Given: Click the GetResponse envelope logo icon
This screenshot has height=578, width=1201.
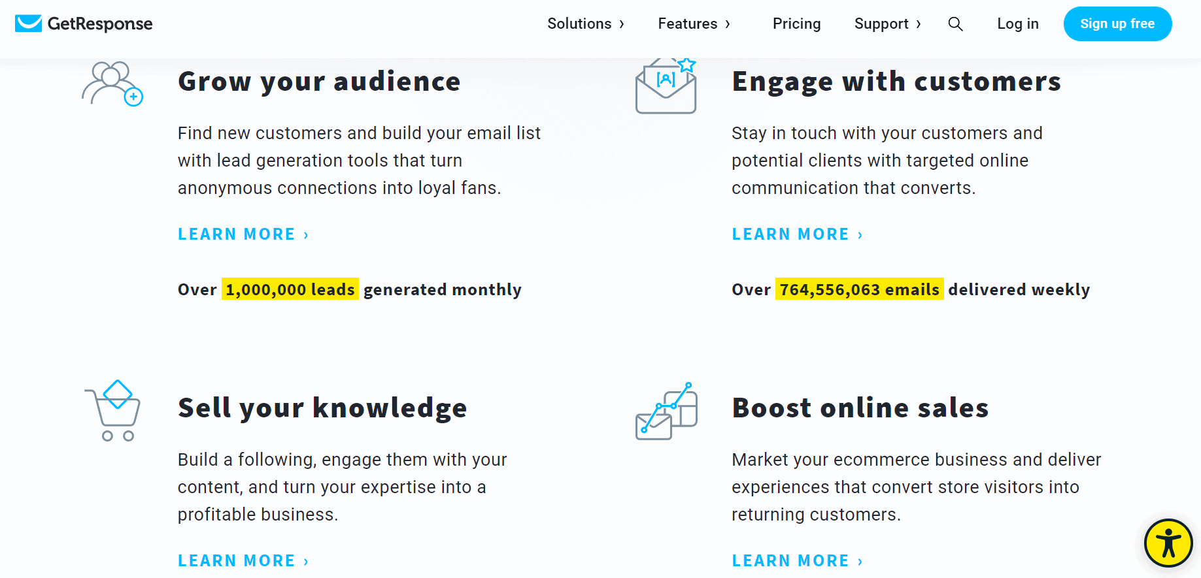Looking at the screenshot, I should pos(28,24).
